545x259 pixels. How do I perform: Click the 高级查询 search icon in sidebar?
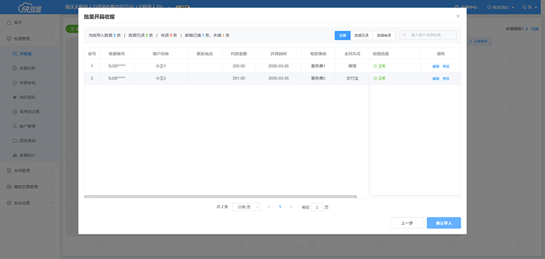14,141
